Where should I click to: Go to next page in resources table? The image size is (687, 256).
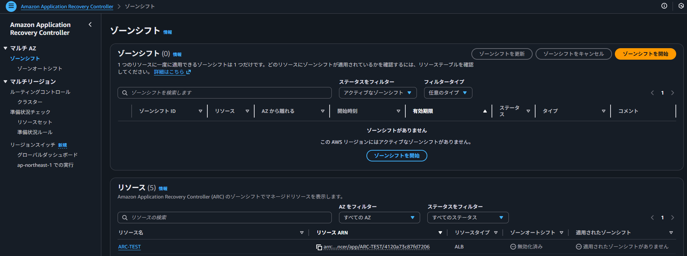673,218
